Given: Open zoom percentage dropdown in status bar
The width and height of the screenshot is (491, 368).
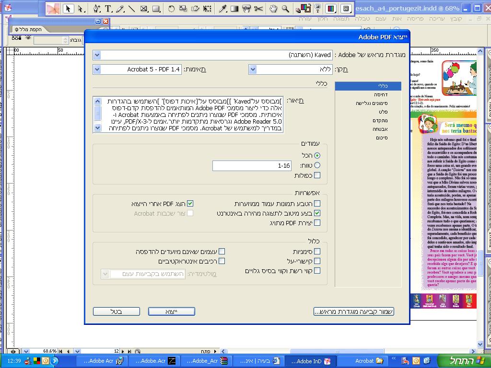Looking at the screenshot, I should coord(26,351).
